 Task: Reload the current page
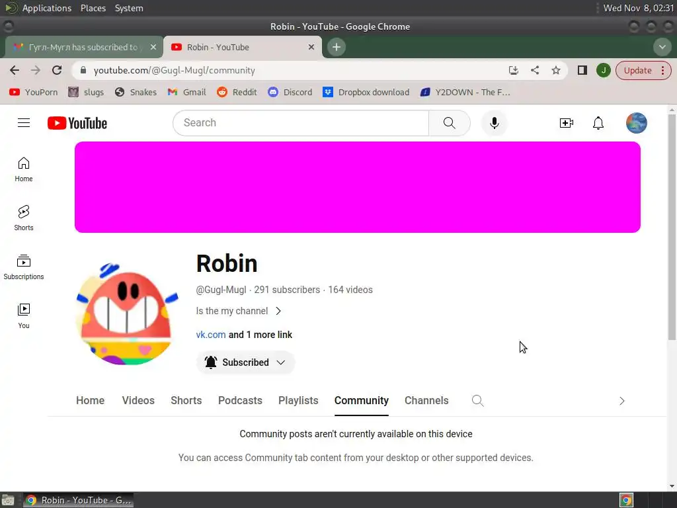[57, 70]
